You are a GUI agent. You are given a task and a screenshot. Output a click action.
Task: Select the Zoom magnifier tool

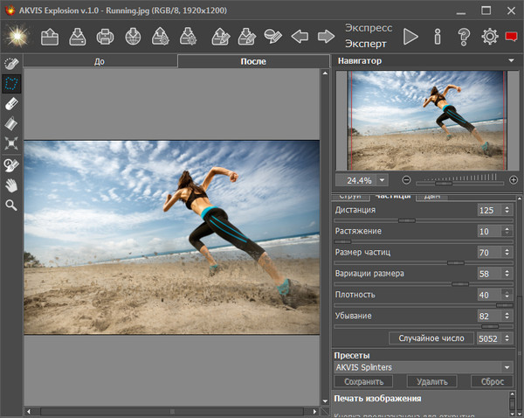(x=11, y=205)
